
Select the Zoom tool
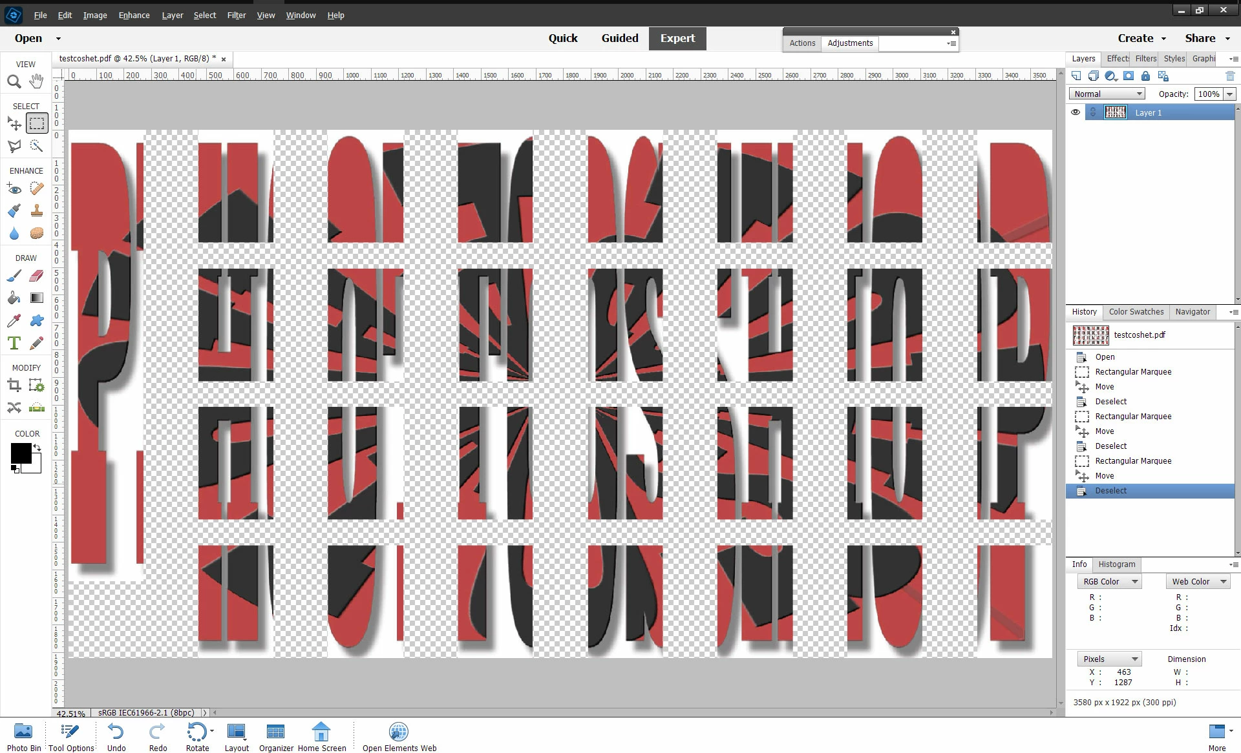[x=14, y=82]
